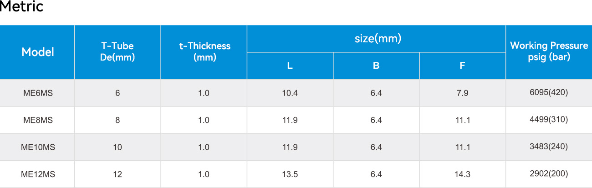The width and height of the screenshot is (592, 188).
Task: Click the ME6MS model cell
Action: (x=38, y=93)
